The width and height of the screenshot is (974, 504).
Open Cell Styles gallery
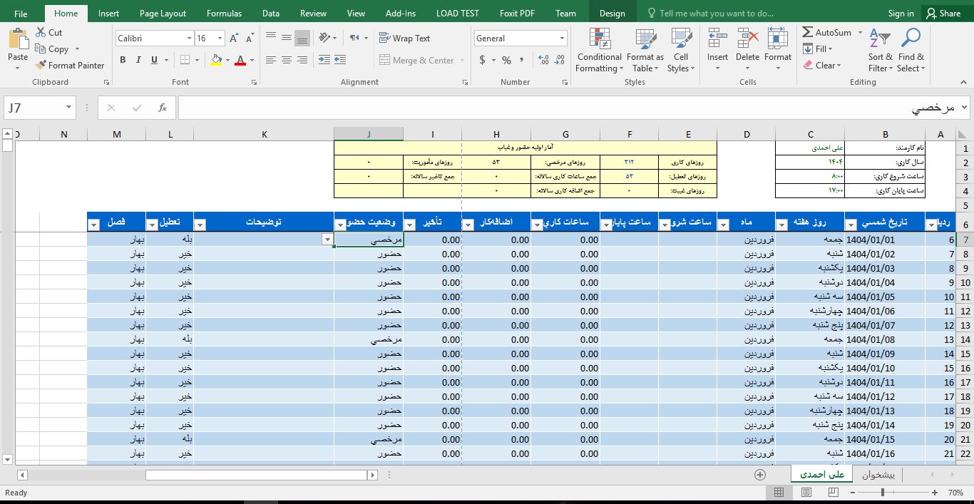[x=681, y=50]
